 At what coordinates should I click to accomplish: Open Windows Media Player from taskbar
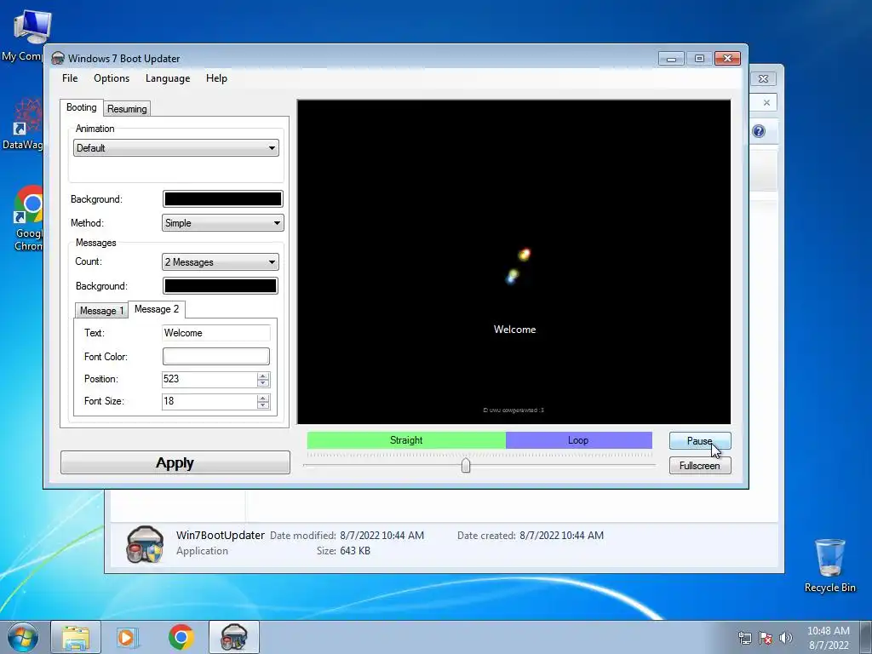tap(128, 637)
